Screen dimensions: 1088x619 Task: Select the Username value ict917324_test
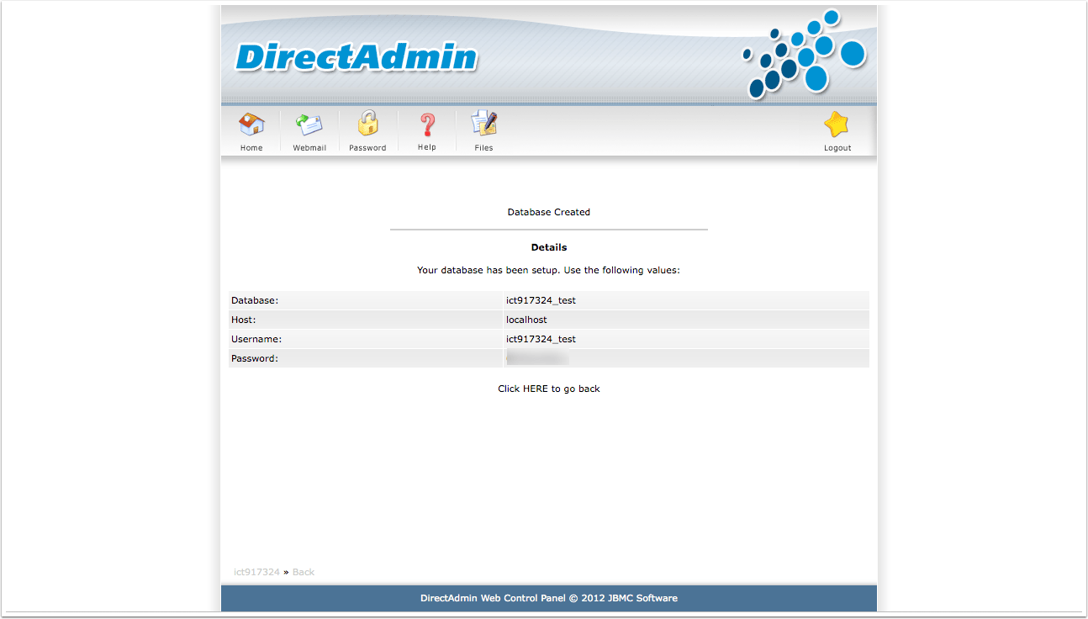[541, 339]
